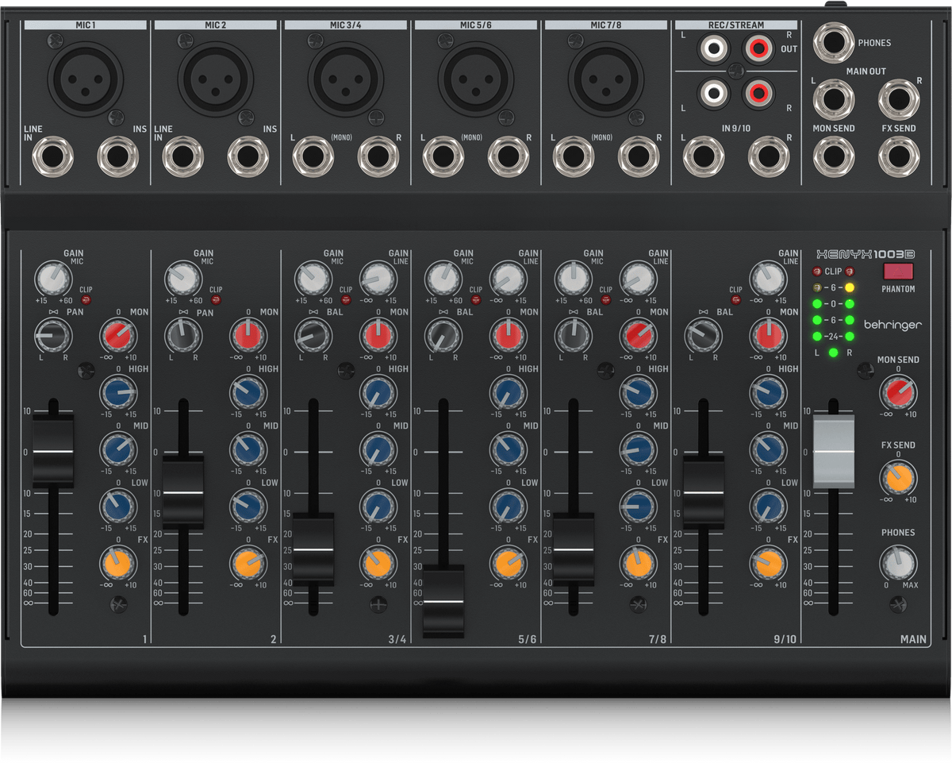The width and height of the screenshot is (952, 763).
Task: Select the IN 9/10 left line jack
Action: tap(703, 156)
